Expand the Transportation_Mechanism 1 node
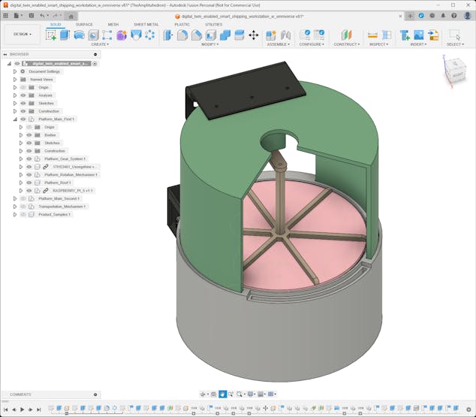476x417 pixels. (x=14, y=206)
